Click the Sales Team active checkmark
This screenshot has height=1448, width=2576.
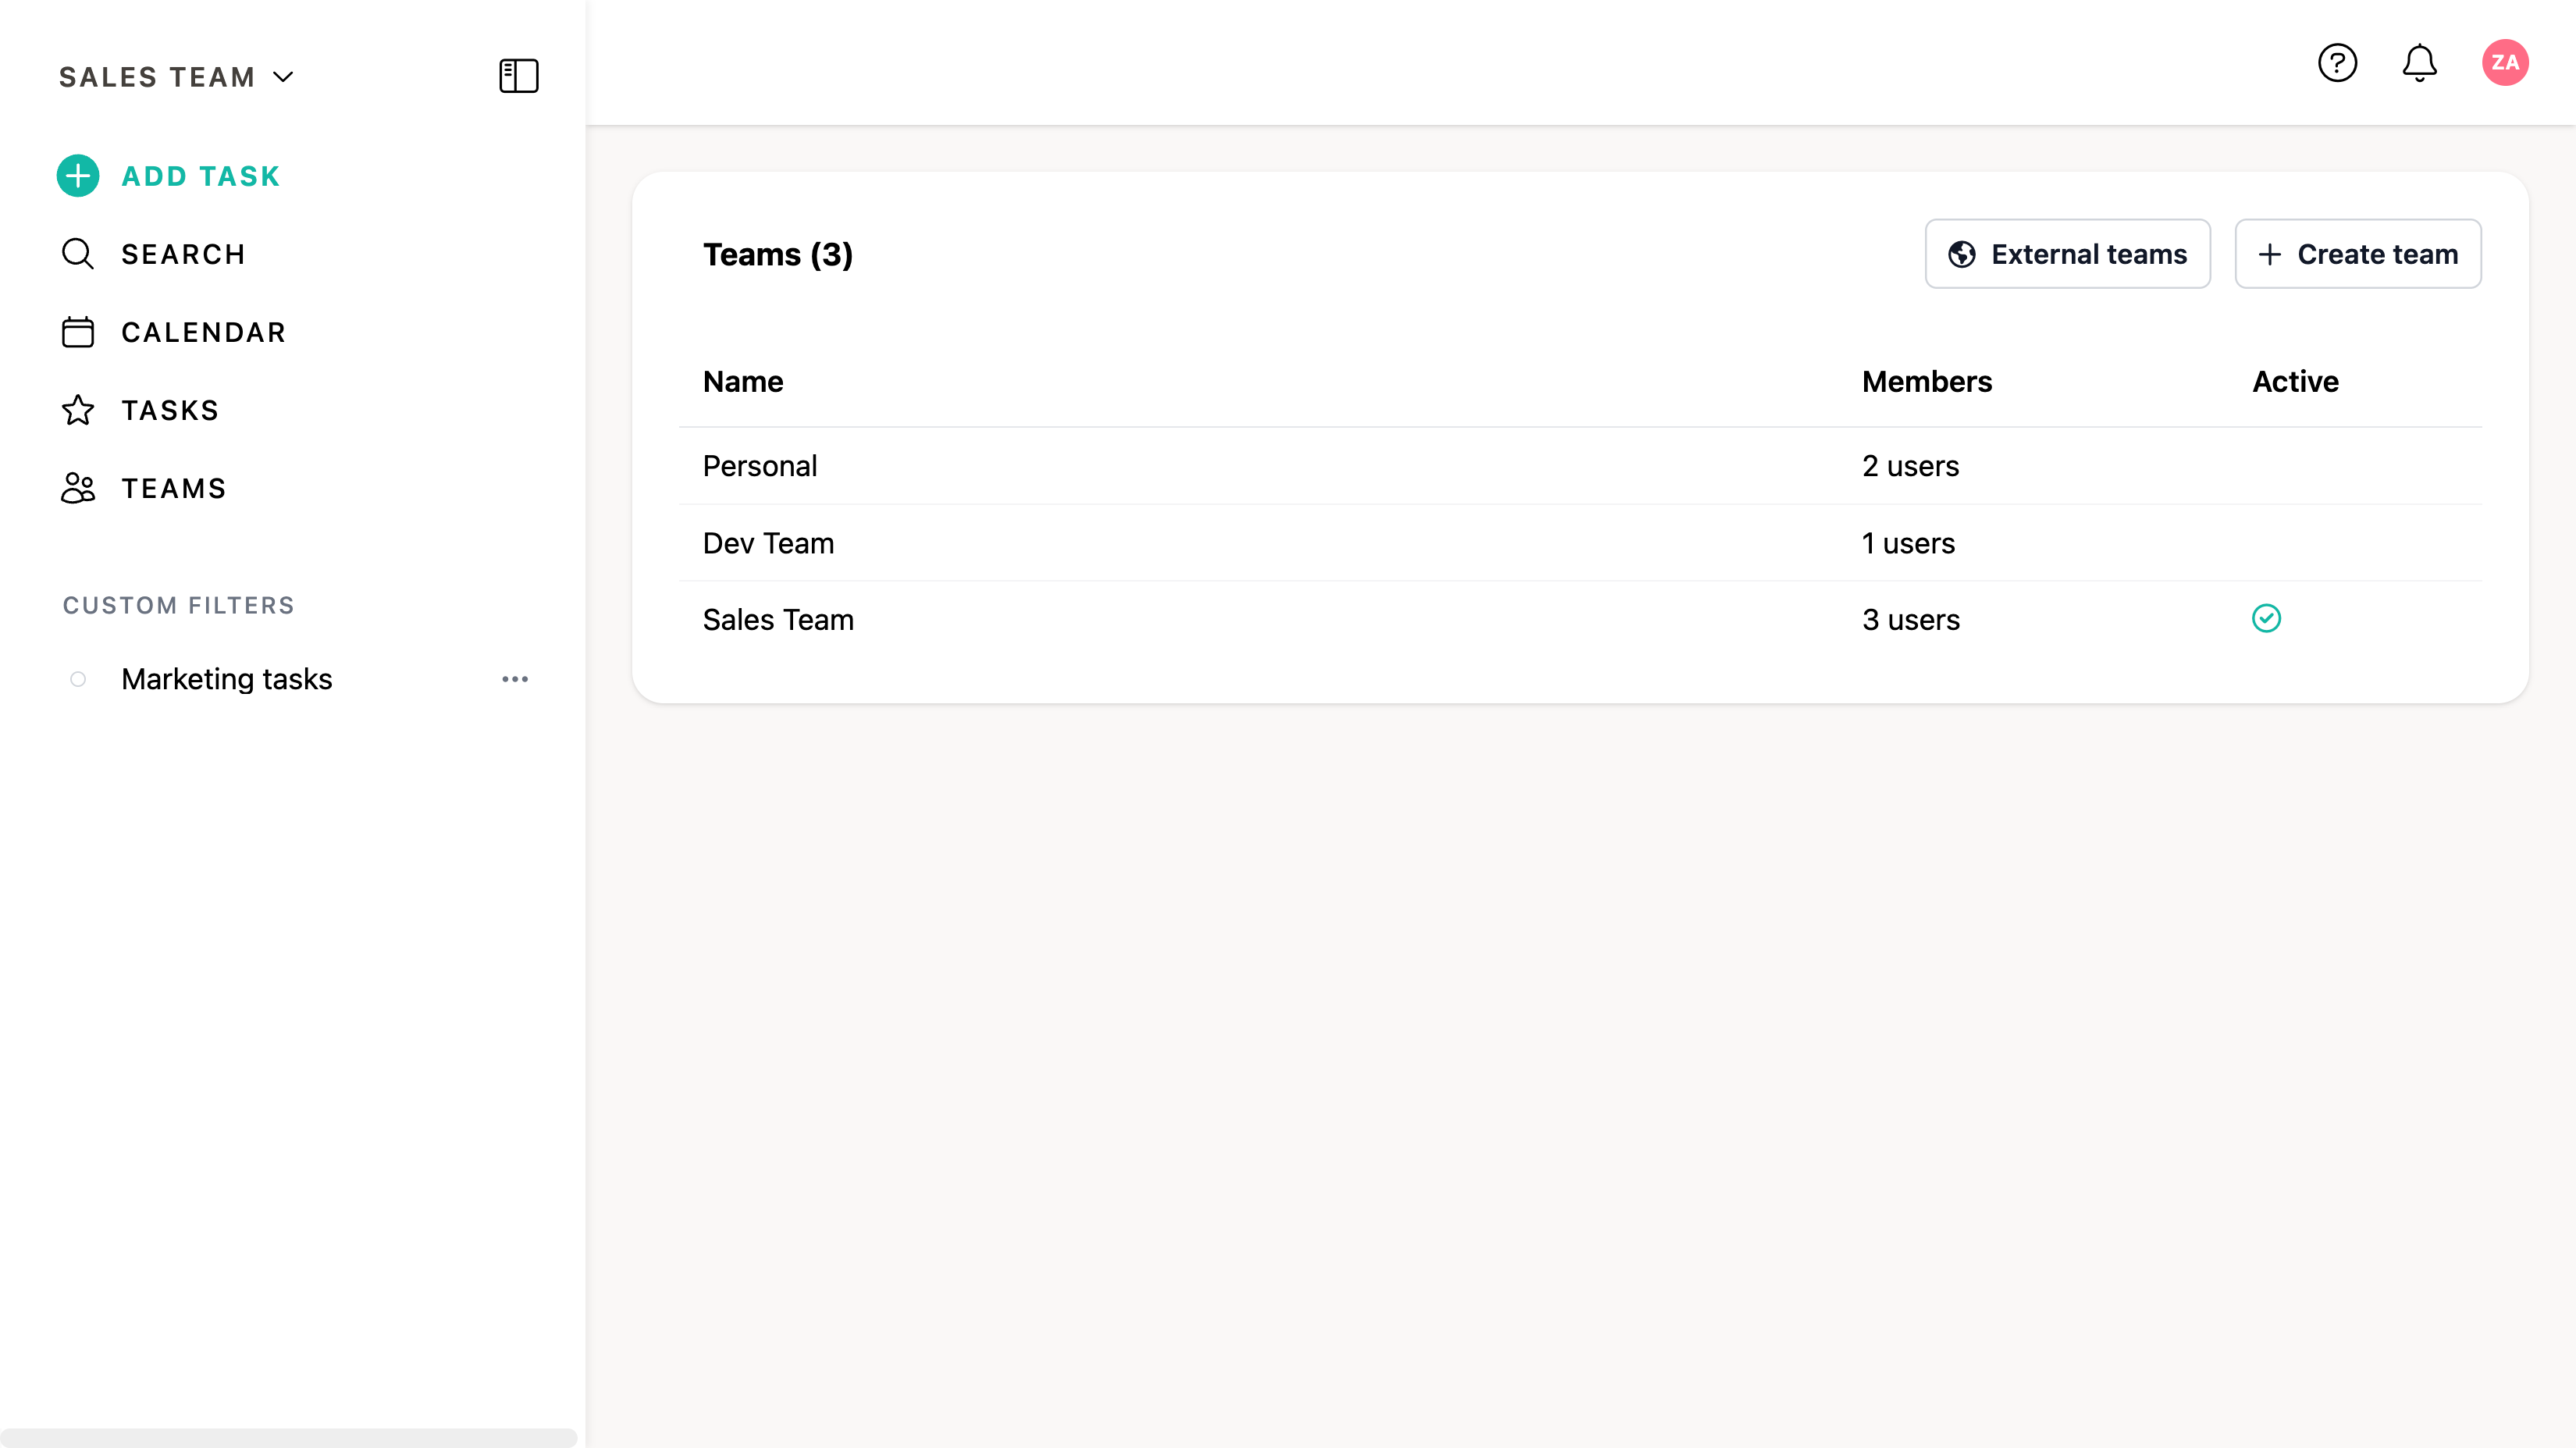[x=2266, y=619]
